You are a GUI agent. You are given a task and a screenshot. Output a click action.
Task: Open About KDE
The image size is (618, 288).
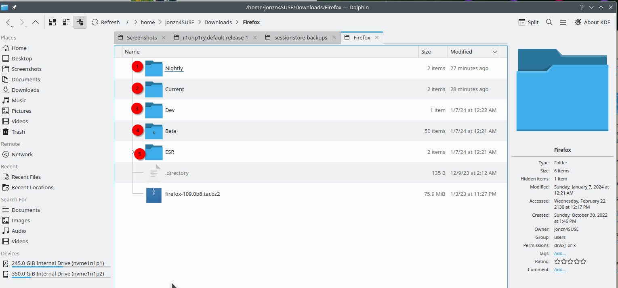(x=592, y=22)
